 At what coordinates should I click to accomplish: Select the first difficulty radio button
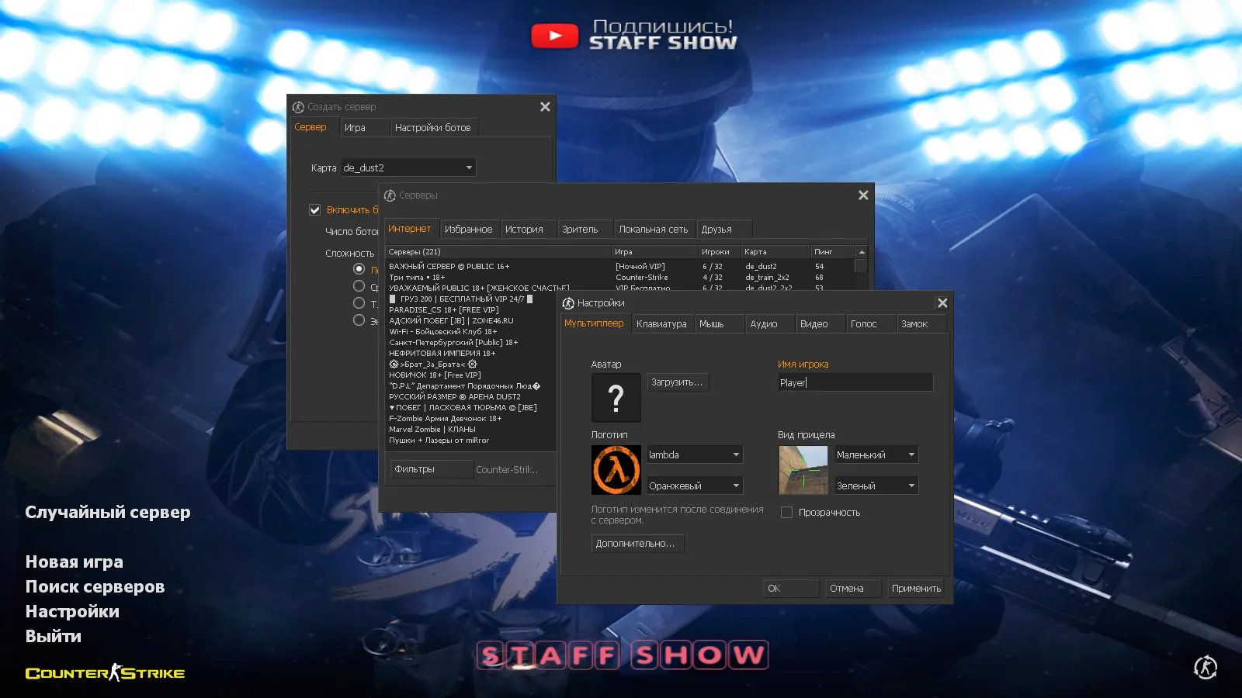tap(359, 268)
